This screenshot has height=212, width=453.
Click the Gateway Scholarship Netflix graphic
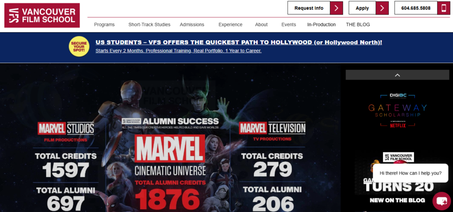(x=398, y=110)
